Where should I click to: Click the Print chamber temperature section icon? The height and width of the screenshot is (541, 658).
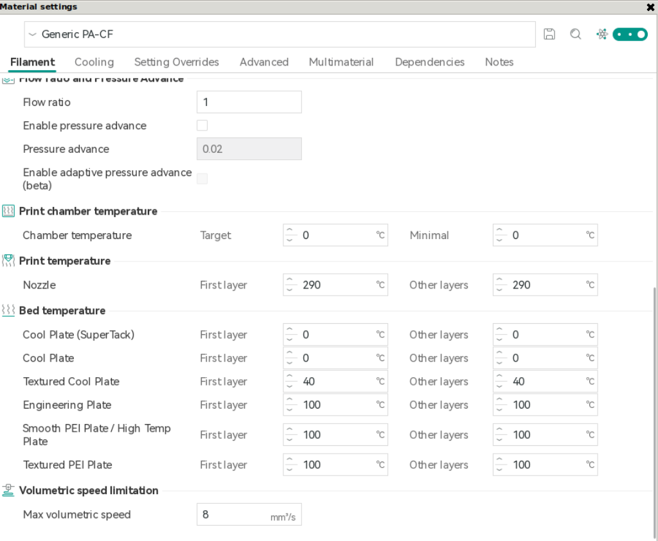click(x=8, y=211)
